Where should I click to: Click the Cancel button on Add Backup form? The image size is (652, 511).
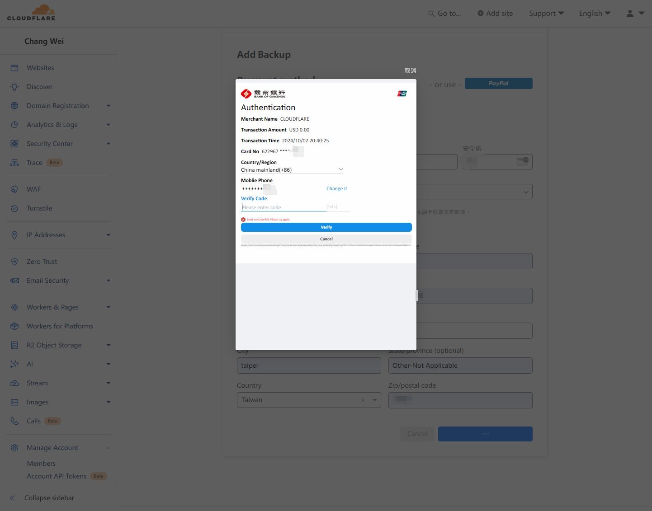417,434
